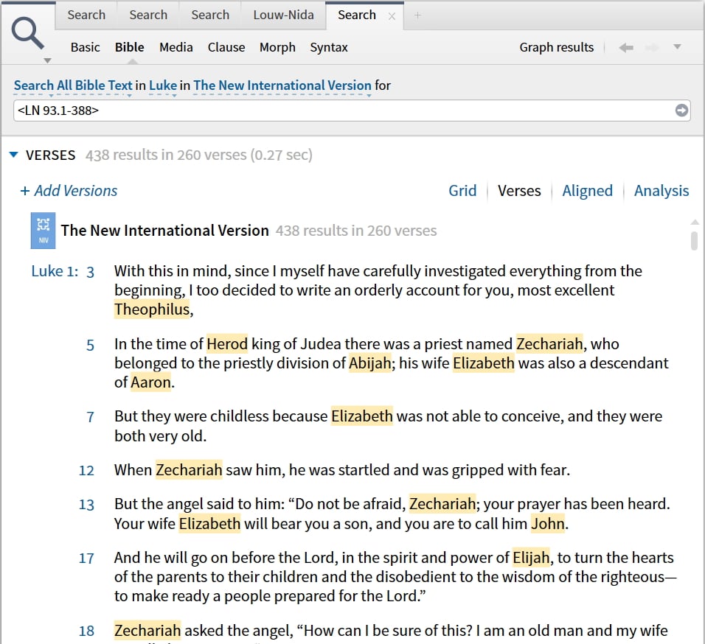Switch to the third Search tab
Image resolution: width=705 pixels, height=644 pixels.
pyautogui.click(x=210, y=15)
